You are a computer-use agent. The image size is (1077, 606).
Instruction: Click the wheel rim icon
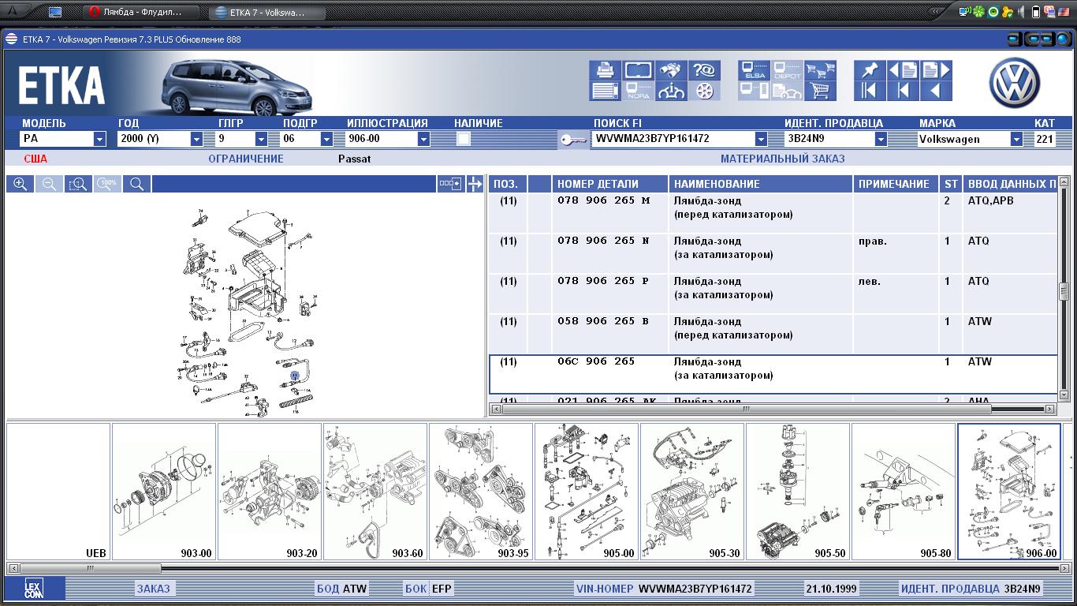[x=704, y=91]
